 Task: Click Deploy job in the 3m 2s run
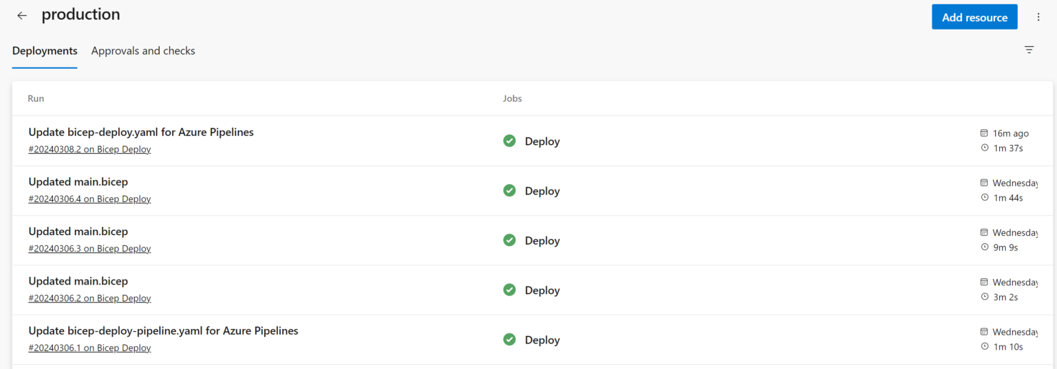click(542, 290)
